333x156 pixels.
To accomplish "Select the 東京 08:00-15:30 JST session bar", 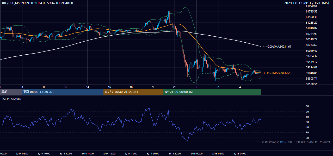I will pos(63,92).
